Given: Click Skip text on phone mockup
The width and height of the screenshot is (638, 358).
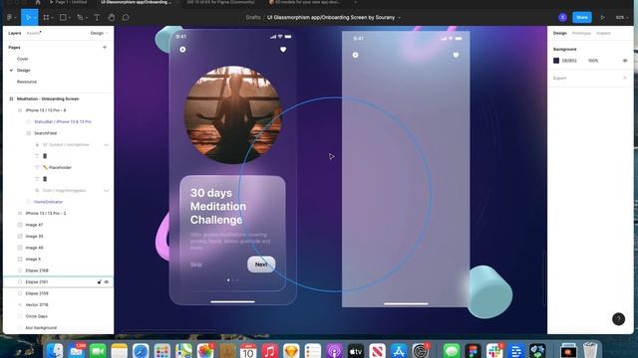Looking at the screenshot, I should [x=196, y=265].
